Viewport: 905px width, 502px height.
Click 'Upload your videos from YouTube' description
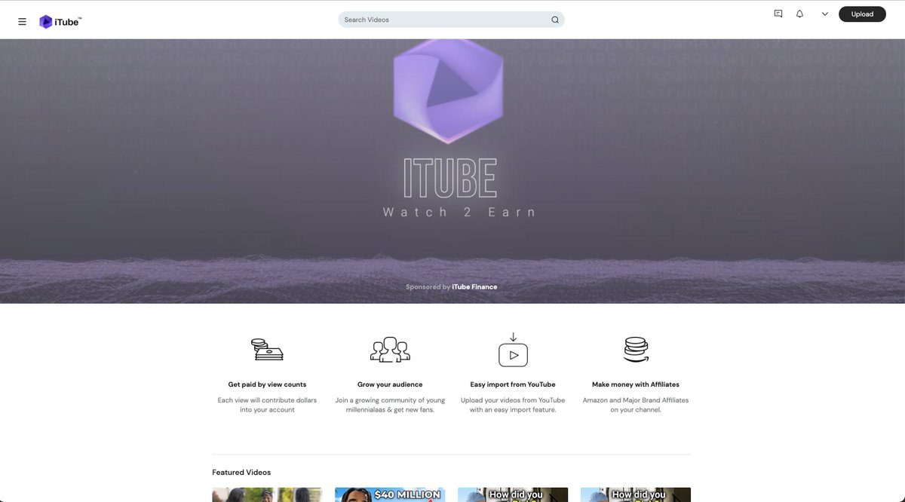click(513, 405)
